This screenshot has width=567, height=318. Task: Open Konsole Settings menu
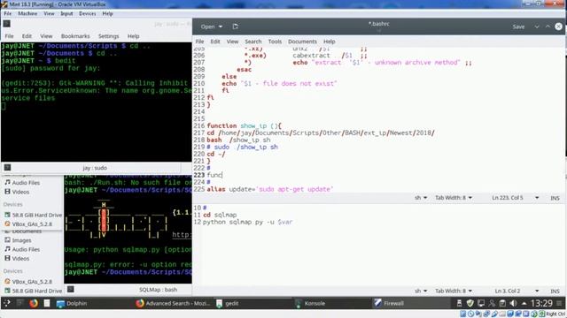pyautogui.click(x=108, y=36)
